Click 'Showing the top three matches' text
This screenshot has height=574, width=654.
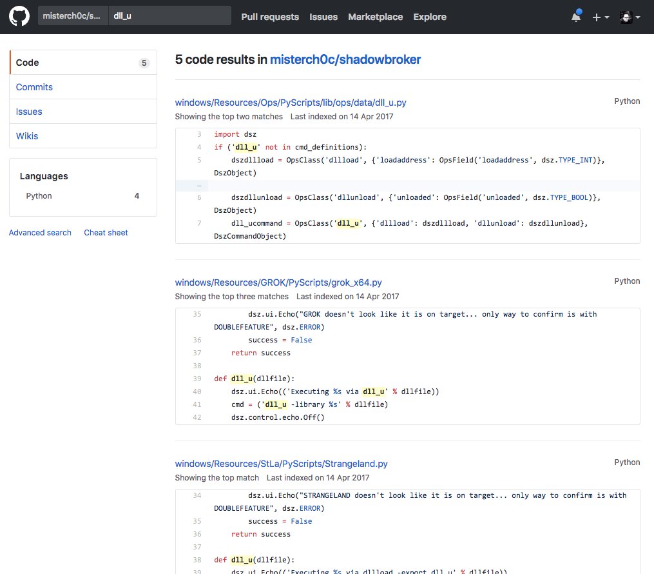[231, 297]
